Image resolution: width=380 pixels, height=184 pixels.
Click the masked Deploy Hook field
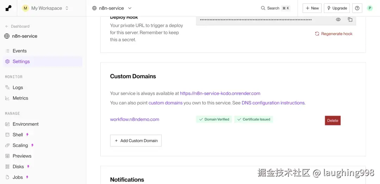(276, 20)
